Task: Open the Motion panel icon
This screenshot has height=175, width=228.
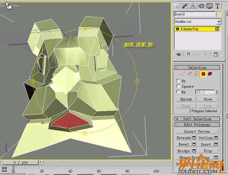Action: click(x=201, y=6)
